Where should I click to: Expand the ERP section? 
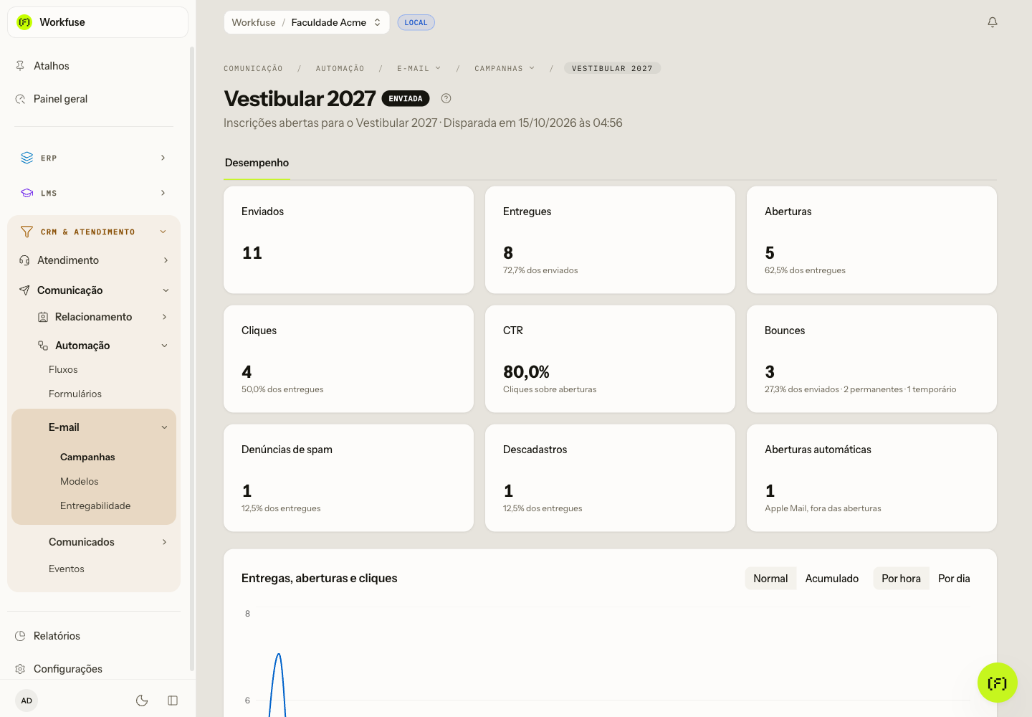click(94, 158)
